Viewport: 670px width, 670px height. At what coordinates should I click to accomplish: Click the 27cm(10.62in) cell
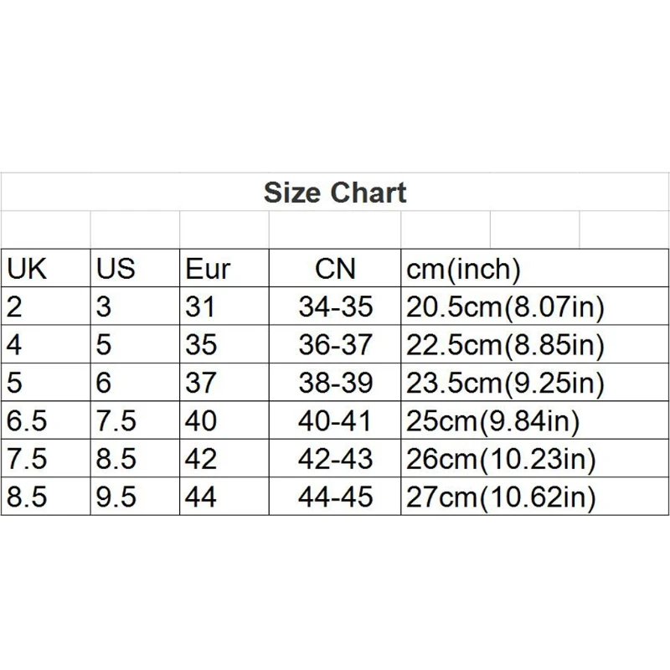coord(535,496)
